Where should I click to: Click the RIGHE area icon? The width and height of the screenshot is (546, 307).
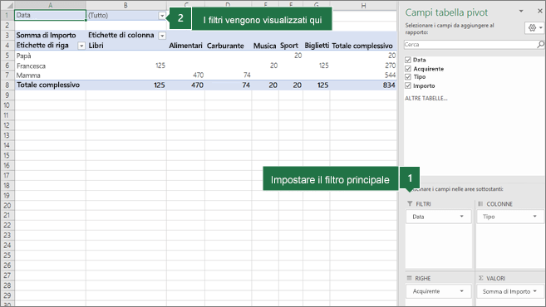(x=410, y=278)
